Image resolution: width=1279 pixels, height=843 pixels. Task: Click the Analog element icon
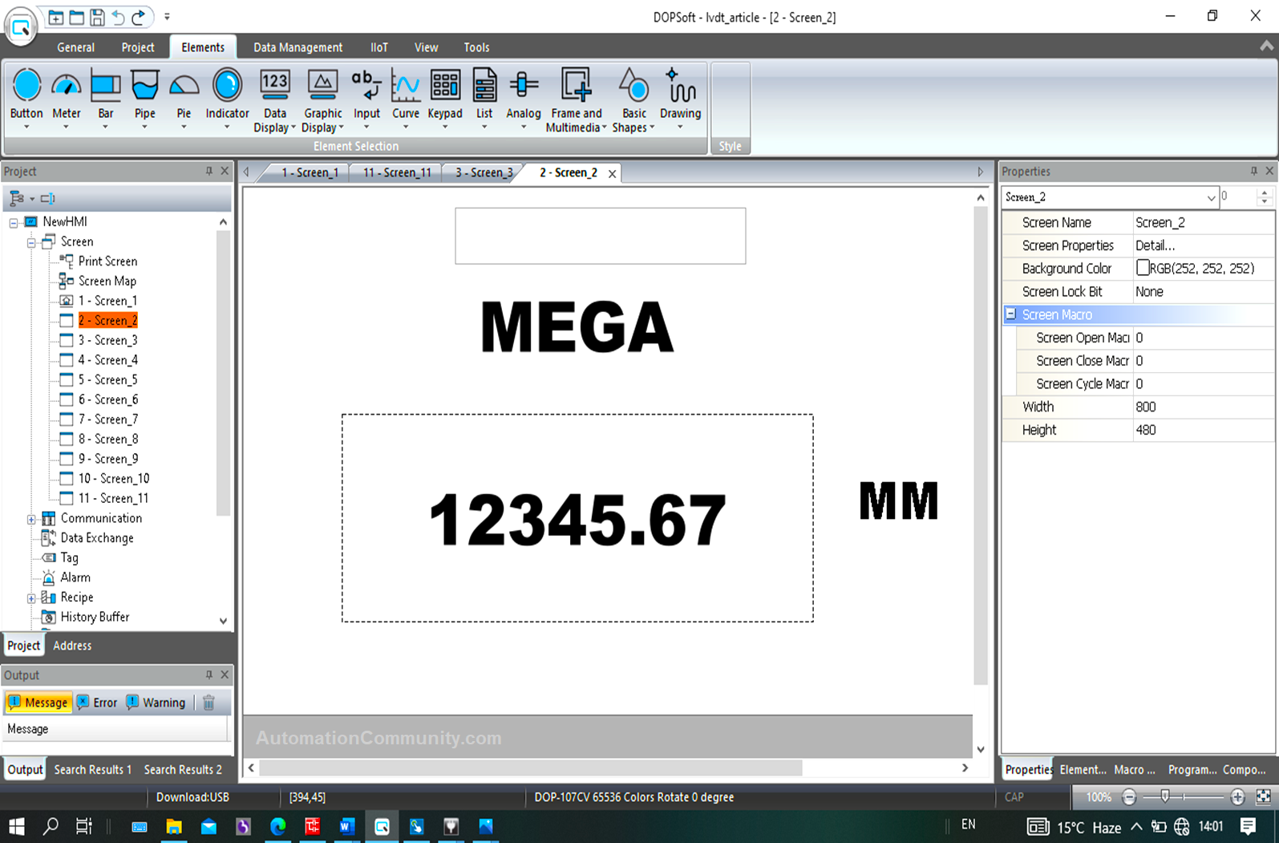coord(523,88)
